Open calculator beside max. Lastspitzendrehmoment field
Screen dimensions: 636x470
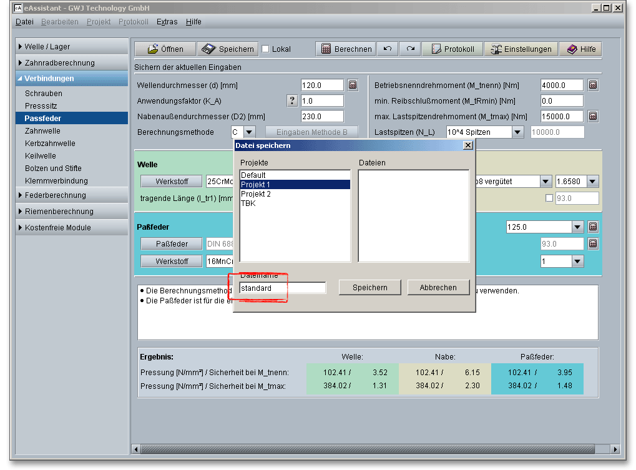(x=593, y=116)
